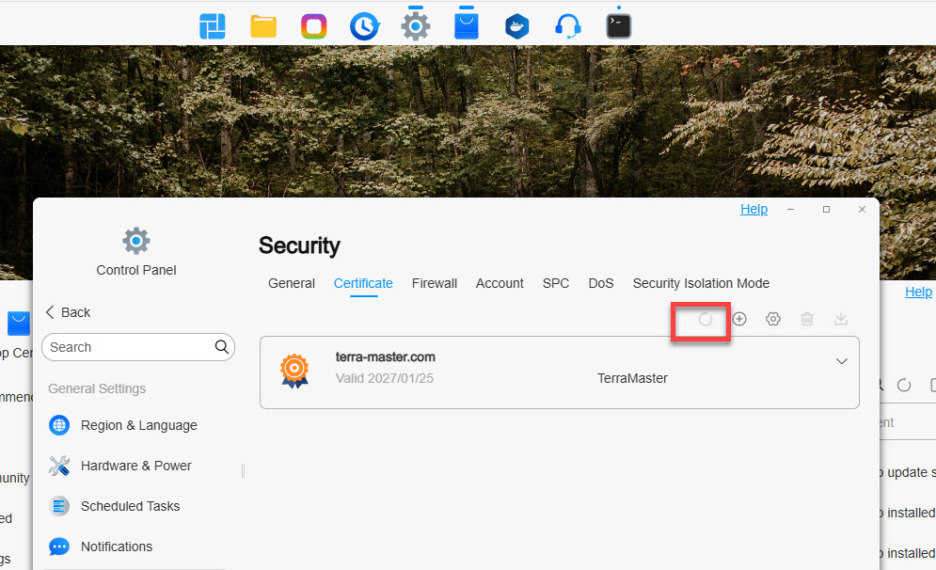Click the Valid 2027/01/25 text
Image resolution: width=936 pixels, height=570 pixels.
(385, 378)
